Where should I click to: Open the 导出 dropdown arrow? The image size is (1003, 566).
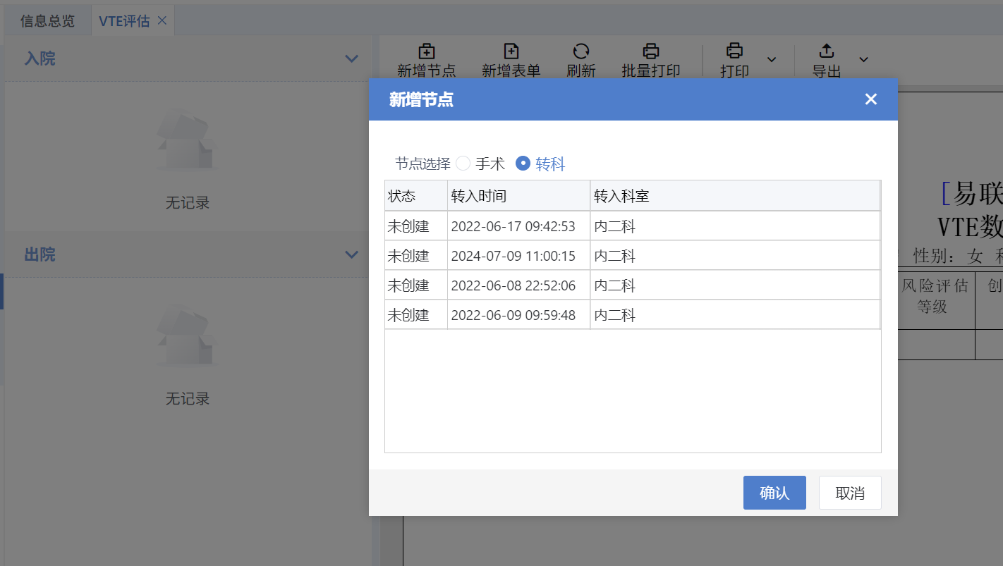[863, 59]
